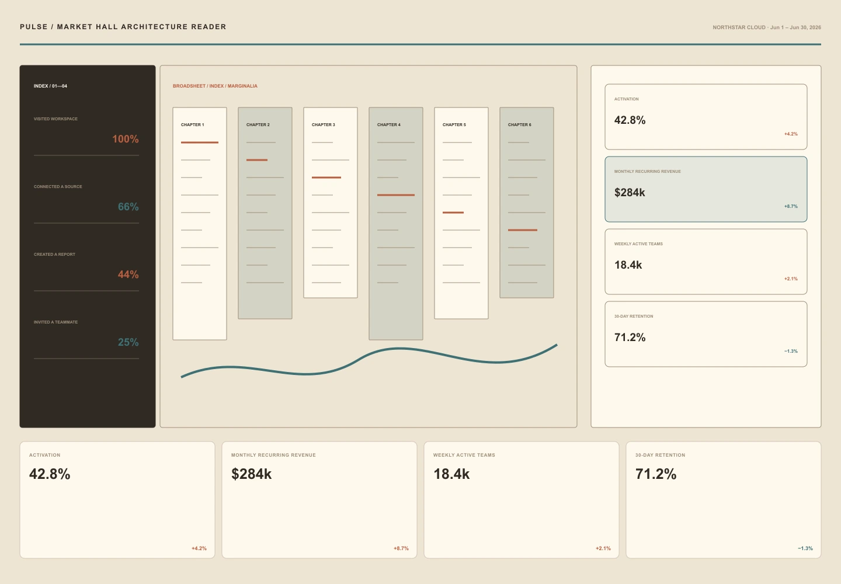Click the Northstar Cloud date range text
841x584 pixels.
pos(767,27)
